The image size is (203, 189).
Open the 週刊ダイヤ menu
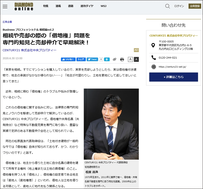pyautogui.click(x=87, y=6)
